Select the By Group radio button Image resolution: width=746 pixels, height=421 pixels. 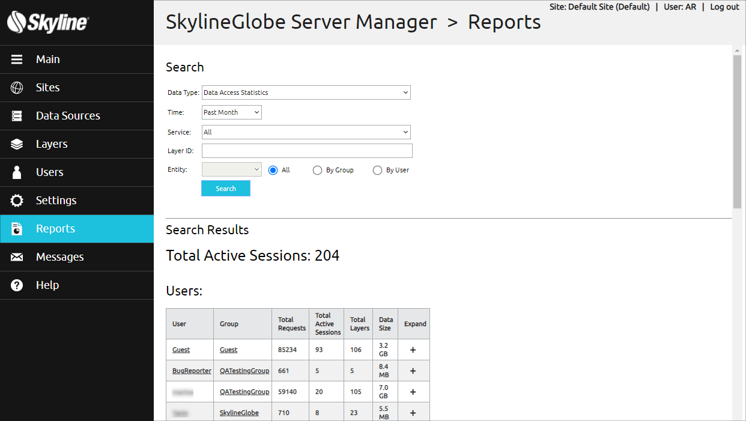tap(318, 171)
